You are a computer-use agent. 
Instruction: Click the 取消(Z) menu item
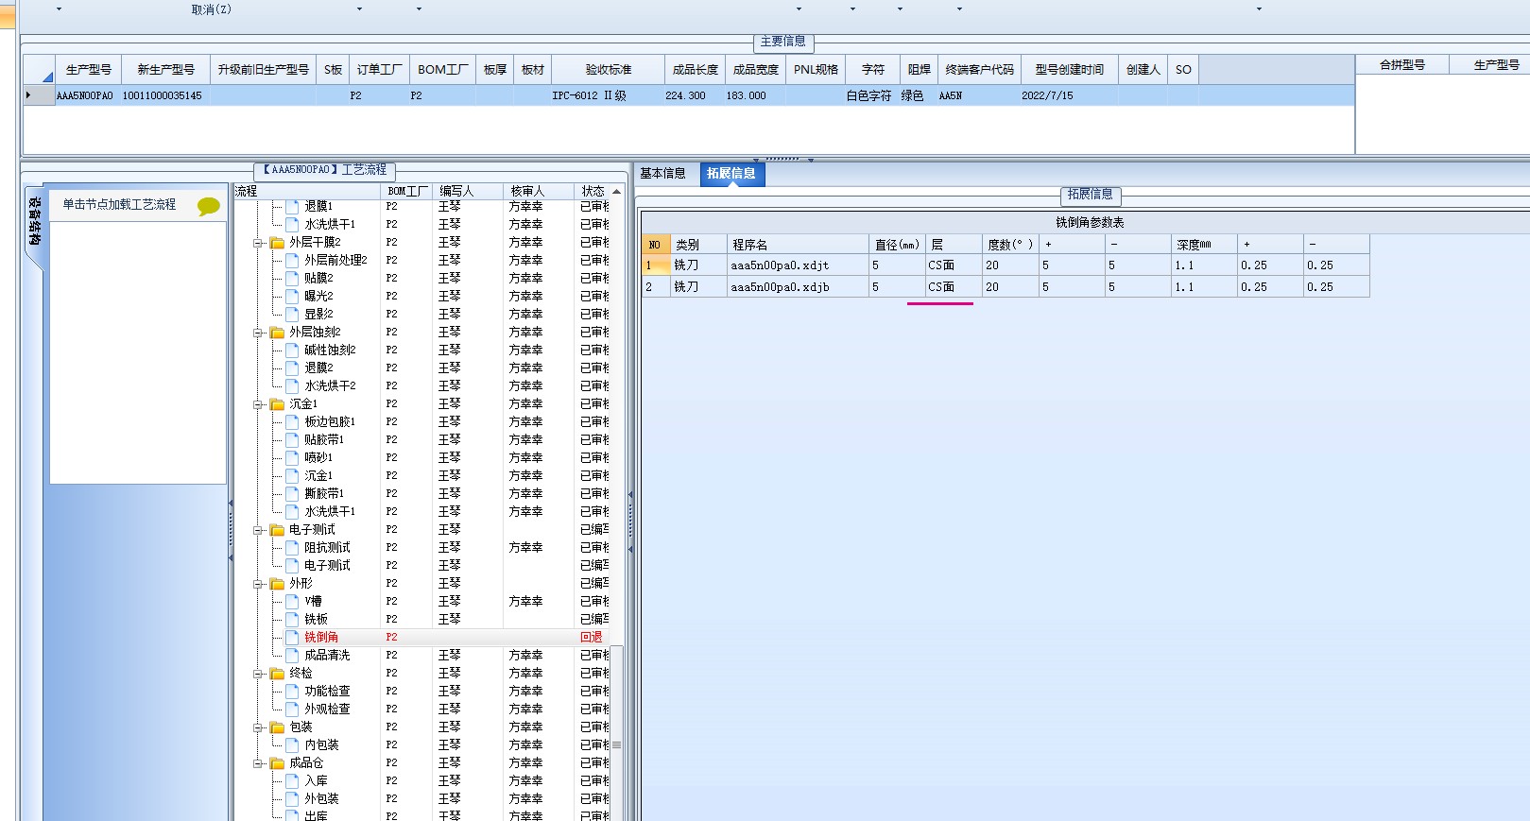click(211, 9)
